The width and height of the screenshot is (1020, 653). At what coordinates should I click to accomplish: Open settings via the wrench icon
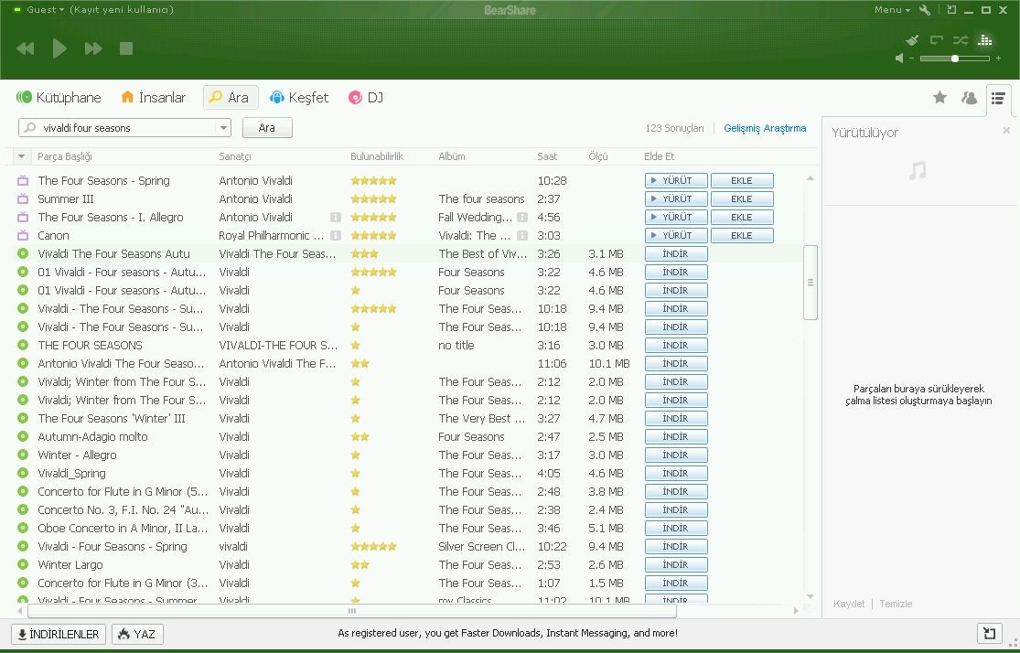pos(924,10)
